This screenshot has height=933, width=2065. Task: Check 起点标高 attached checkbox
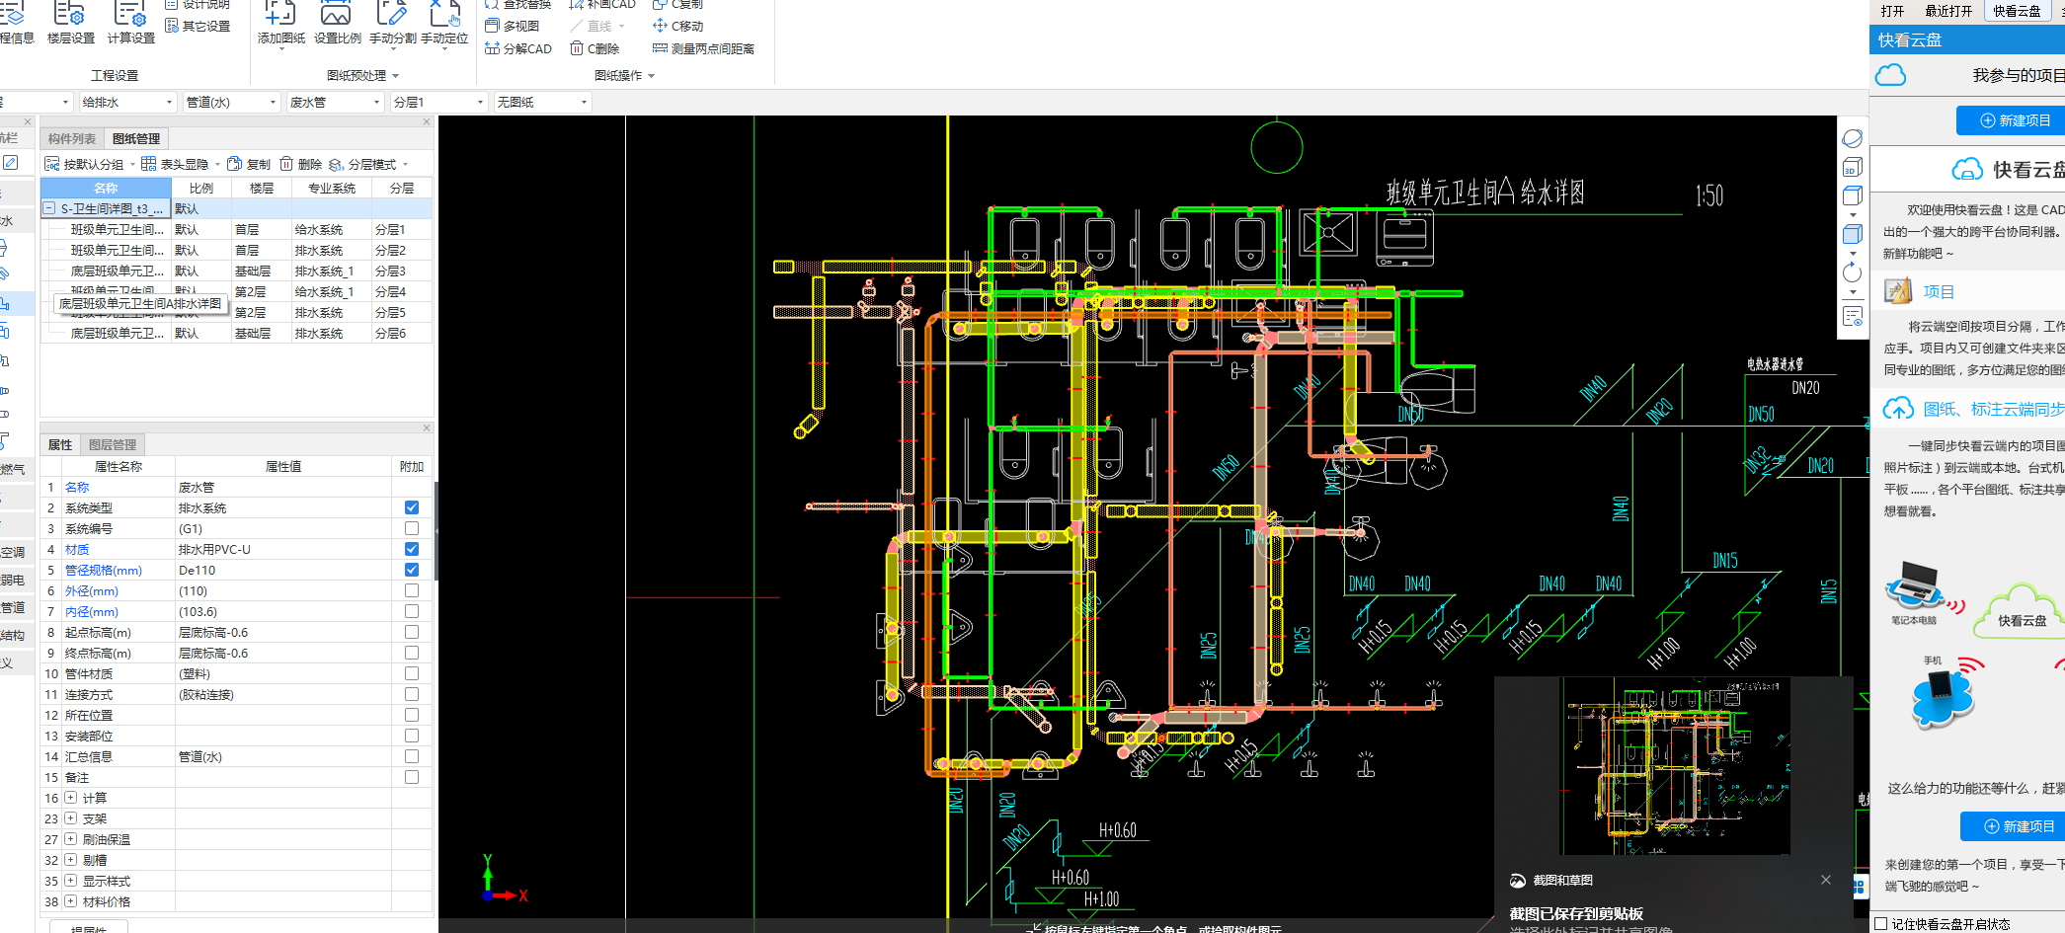tap(412, 632)
